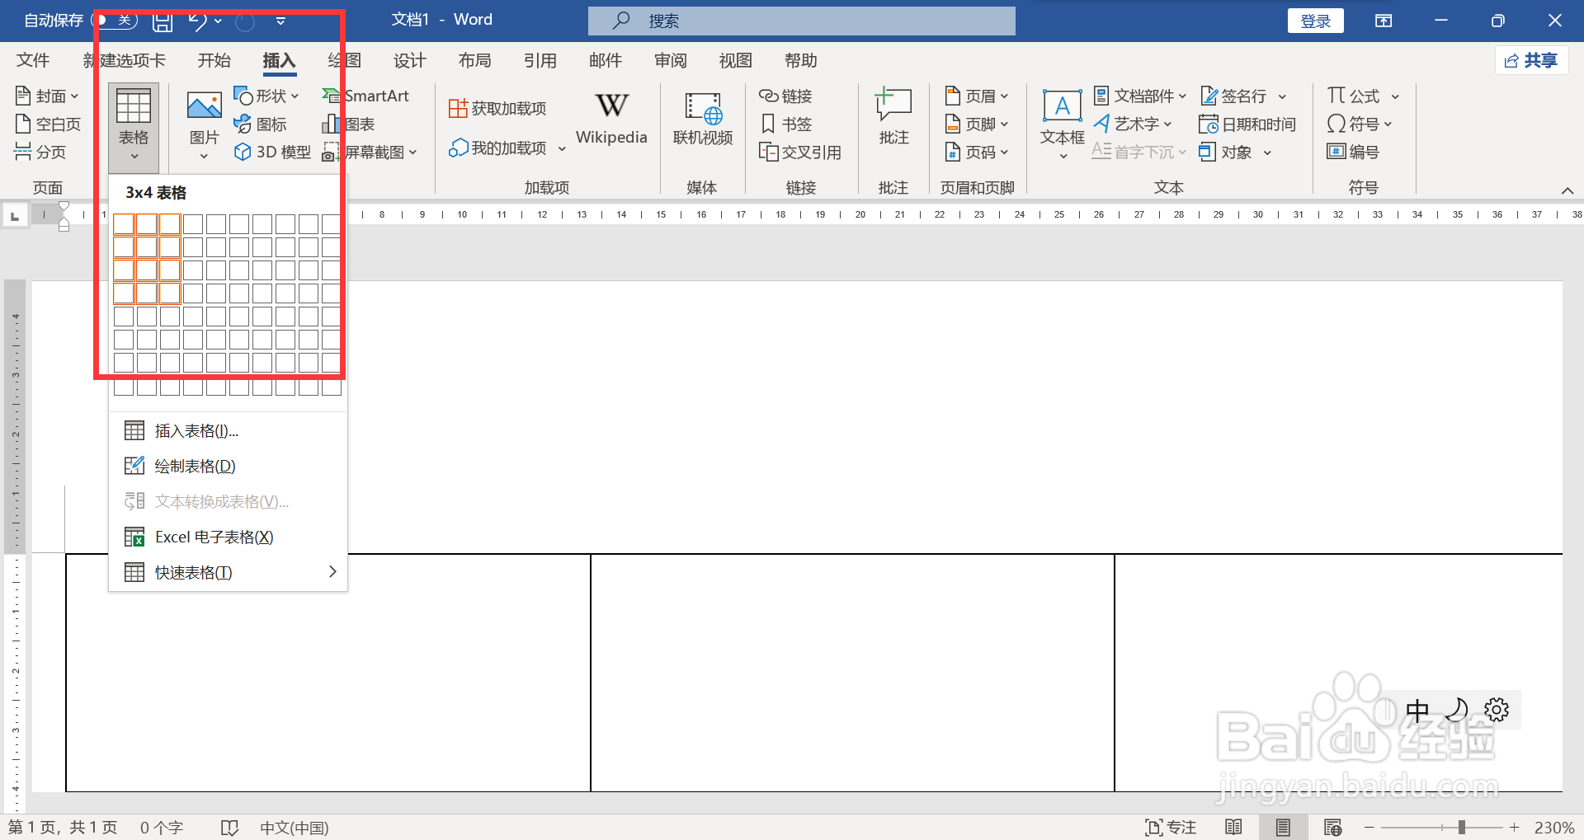Open IME settings gear
This screenshot has width=1584, height=840.
pos(1497,710)
